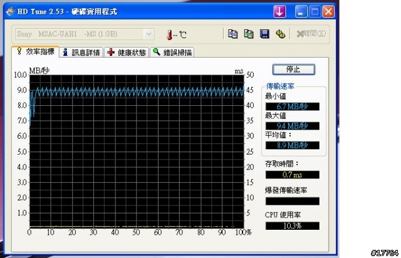Click the maximize window button
The height and width of the screenshot is (258, 401).
315,11
